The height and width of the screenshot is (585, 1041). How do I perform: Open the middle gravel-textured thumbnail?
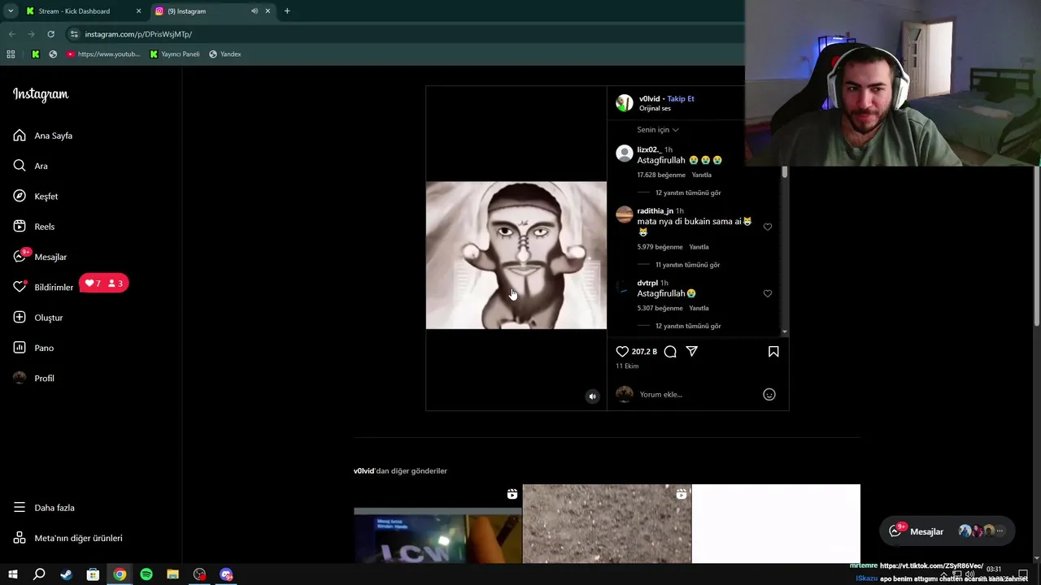click(x=607, y=523)
